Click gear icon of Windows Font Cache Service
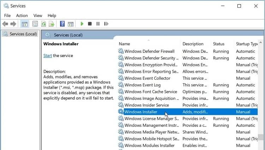This screenshot has height=150, width=265. [x=121, y=91]
